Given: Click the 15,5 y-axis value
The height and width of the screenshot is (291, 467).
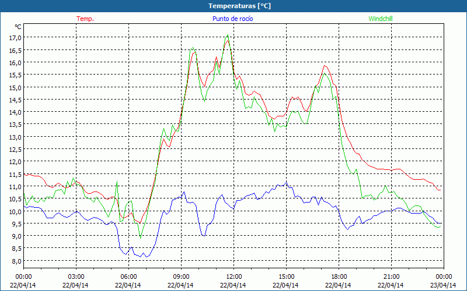Looking at the screenshot, I should pos(16,74).
